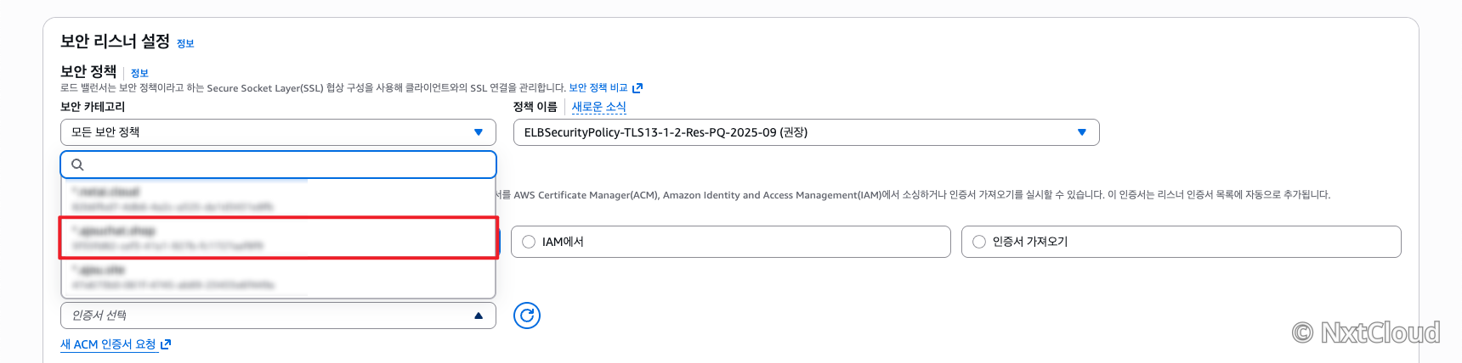Screen dimensions: 1462x363
Task: Click the circular refresh certificates icon
Action: pos(527,316)
